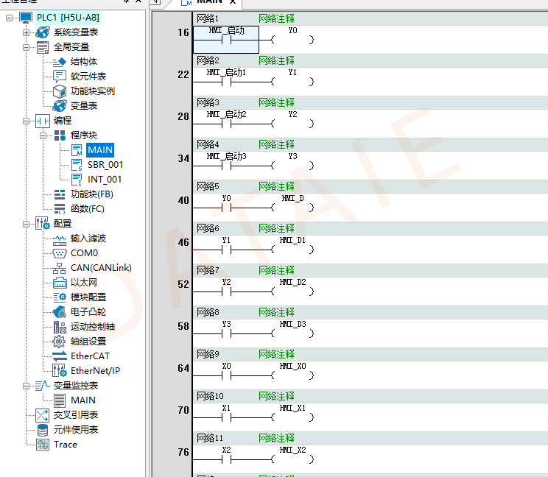
Task: Click the 编程 ladder contact icon
Action: [x=43, y=121]
